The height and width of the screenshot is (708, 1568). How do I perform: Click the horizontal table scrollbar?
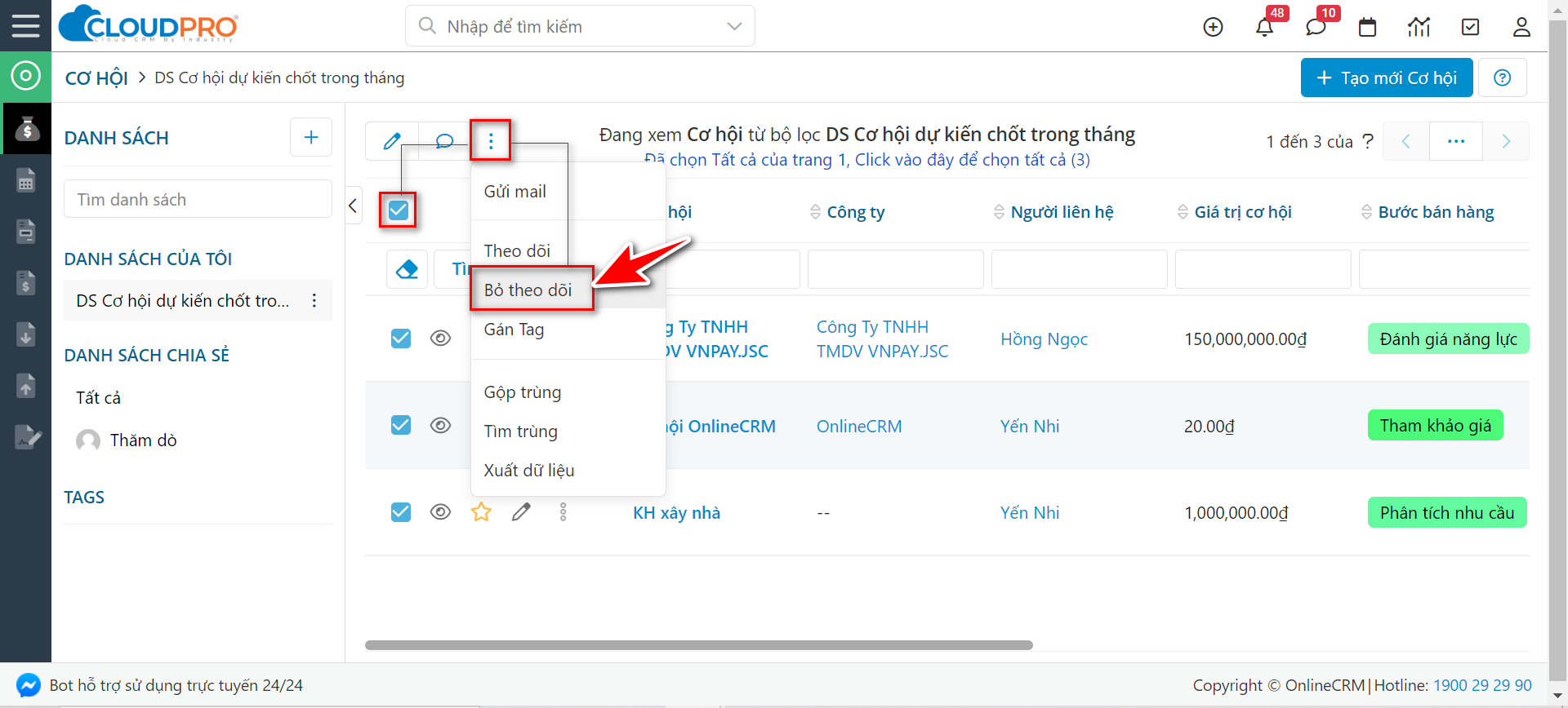point(699,645)
